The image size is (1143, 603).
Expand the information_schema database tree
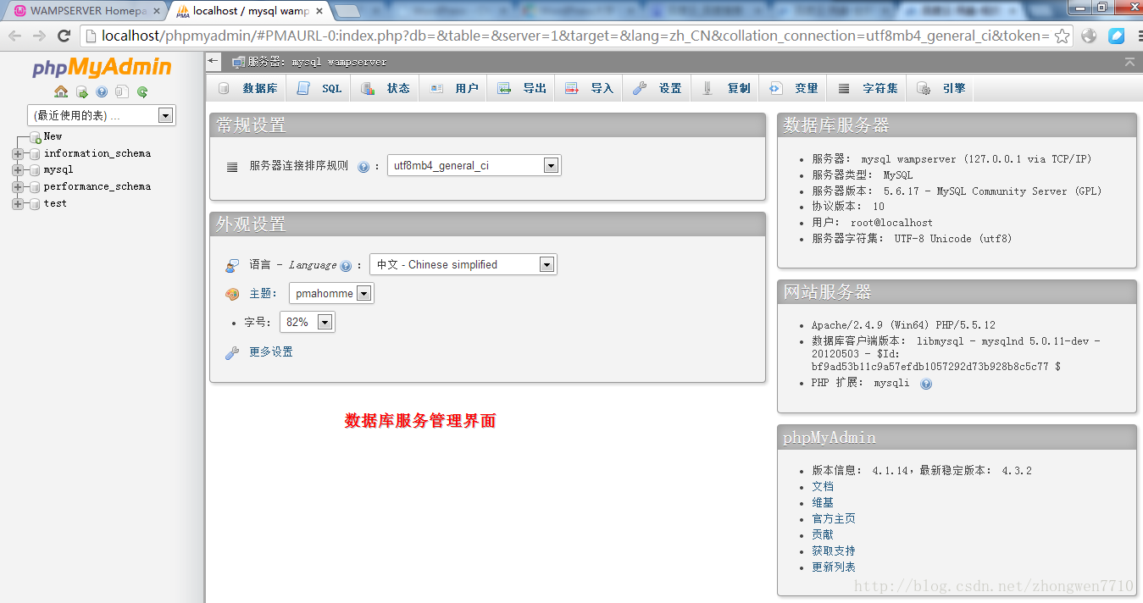(x=18, y=154)
